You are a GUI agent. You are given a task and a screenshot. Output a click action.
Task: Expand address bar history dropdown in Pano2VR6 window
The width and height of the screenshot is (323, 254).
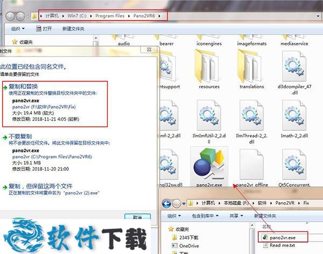318,16
